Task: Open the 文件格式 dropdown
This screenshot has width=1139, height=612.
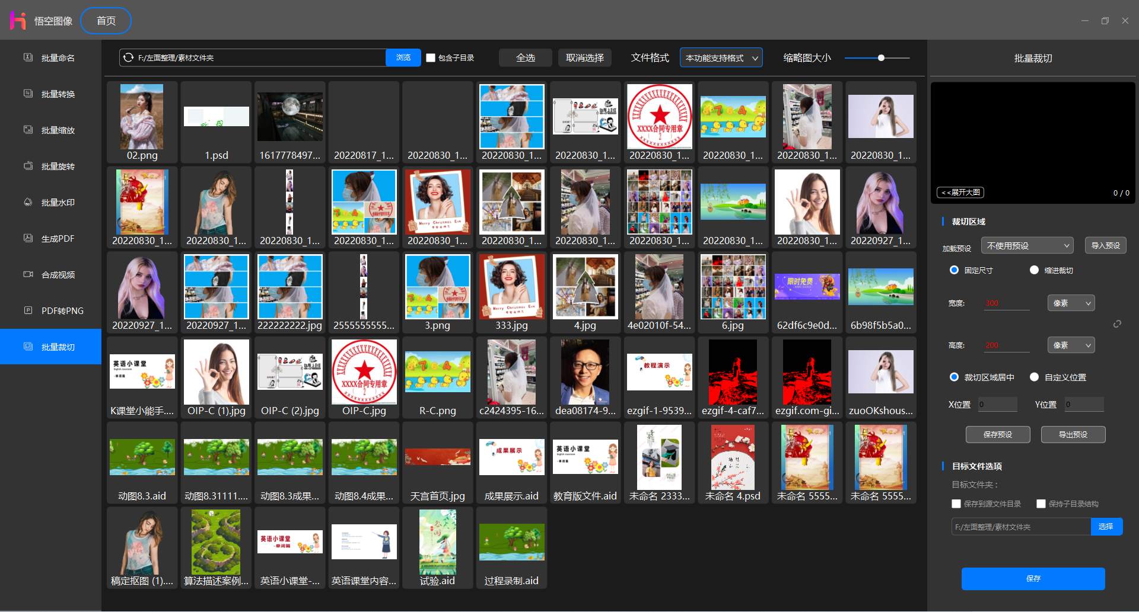Action: point(721,57)
